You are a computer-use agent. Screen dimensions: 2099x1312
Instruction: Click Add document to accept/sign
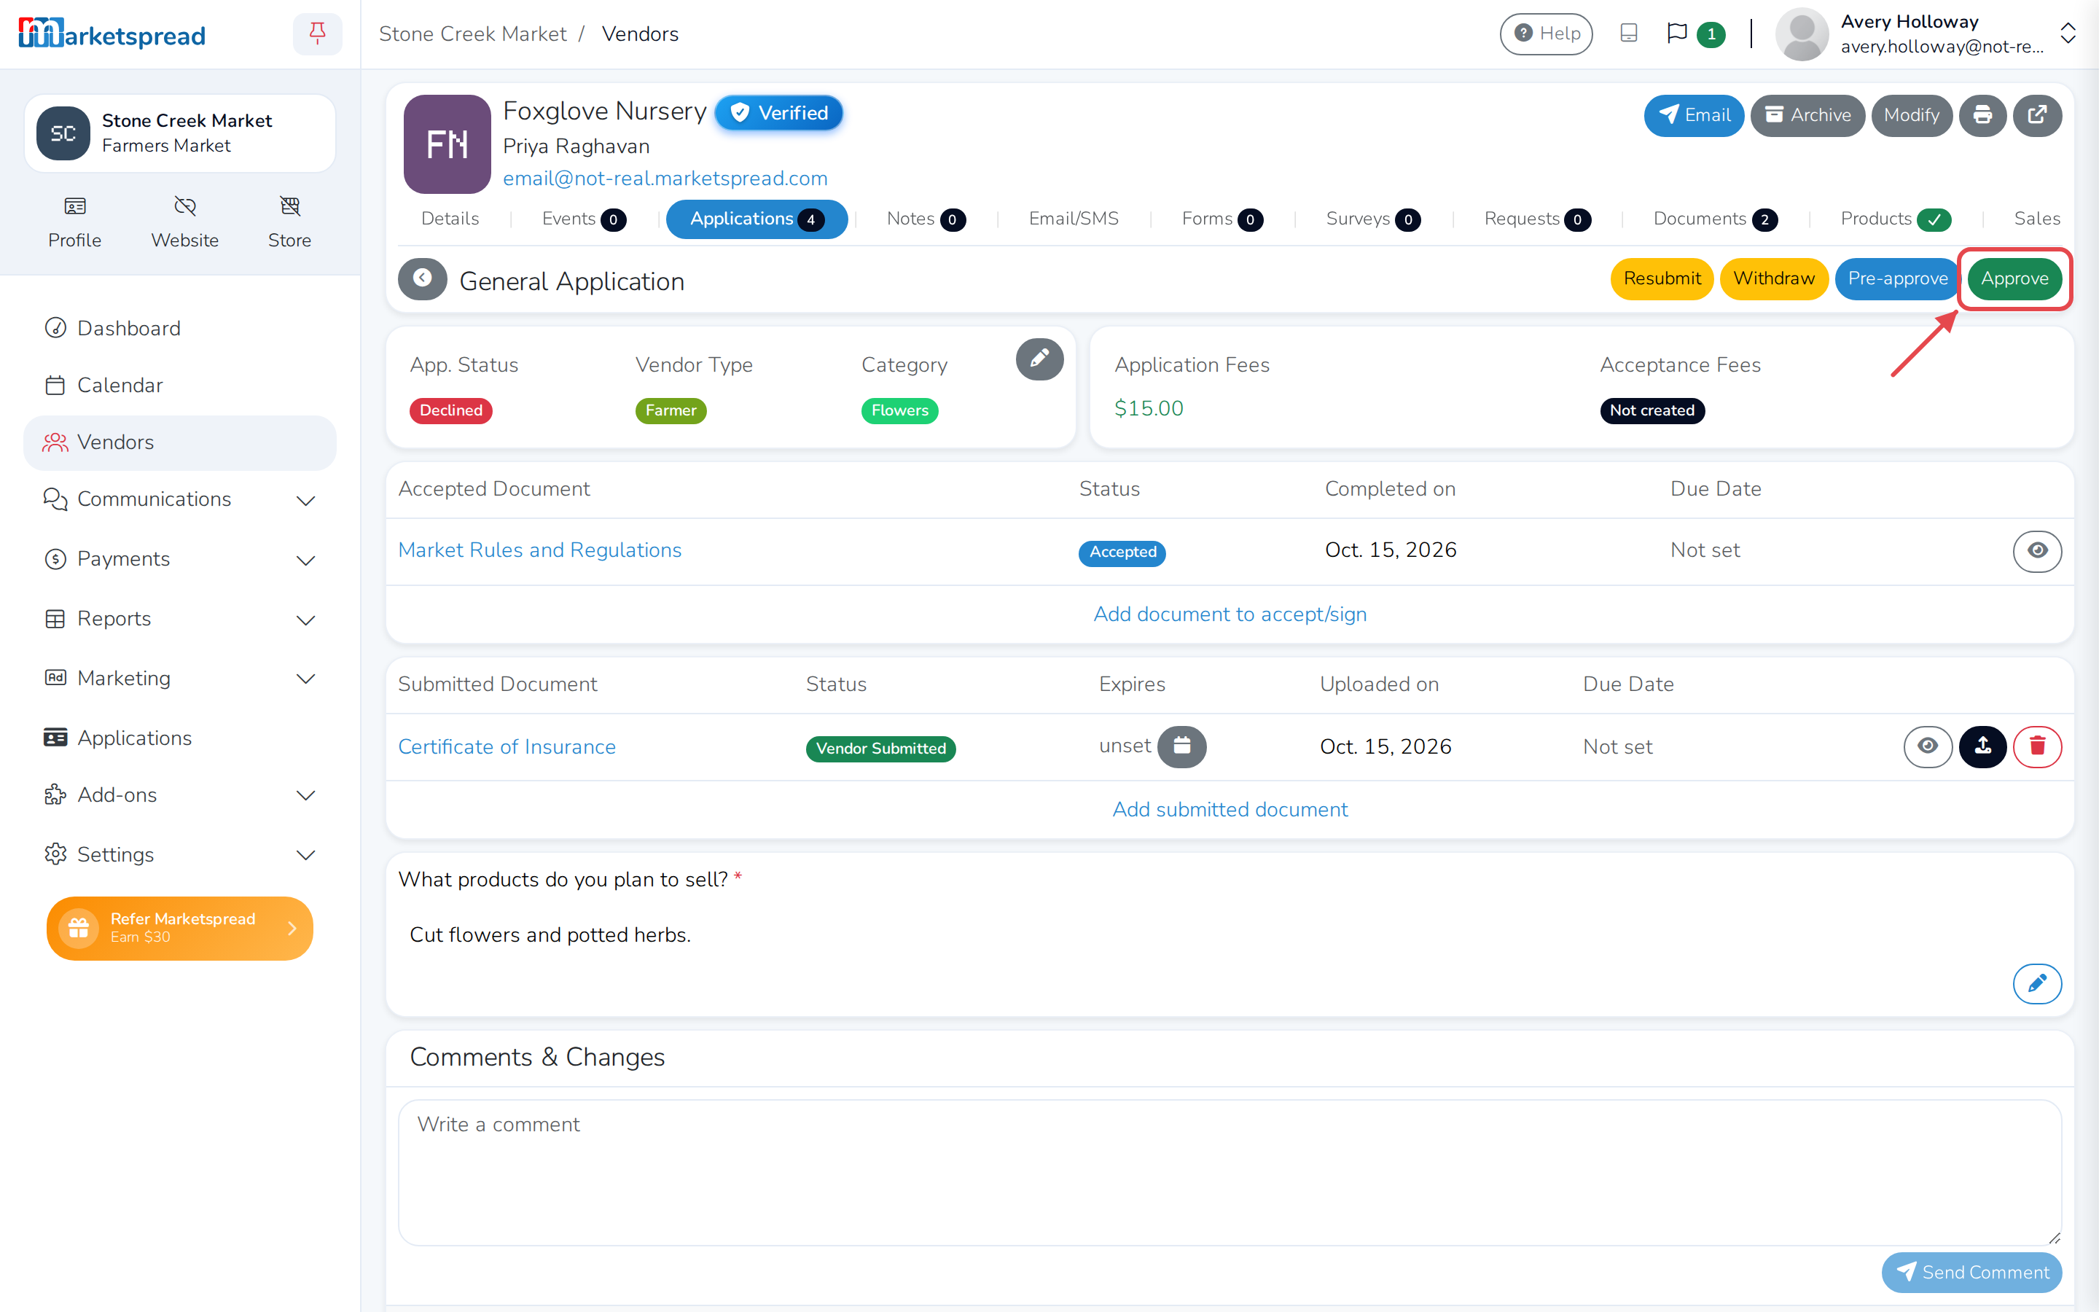pos(1230,614)
